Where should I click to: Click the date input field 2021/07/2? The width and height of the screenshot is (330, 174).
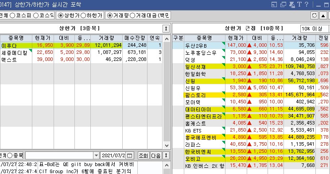click(114, 155)
